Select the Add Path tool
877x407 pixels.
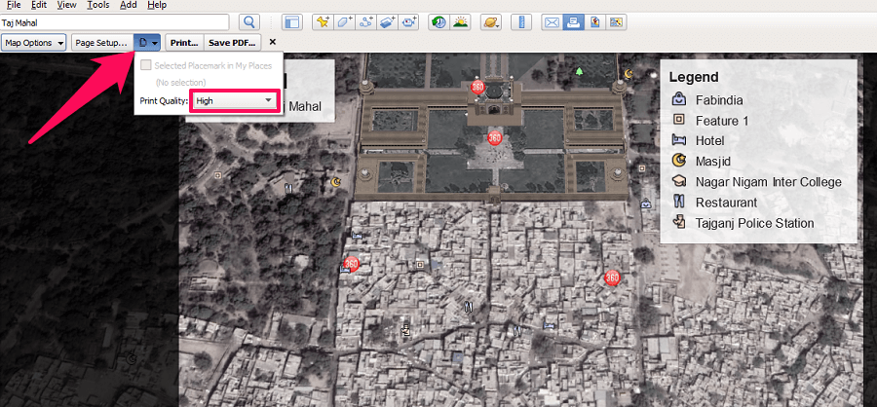pyautogui.click(x=366, y=21)
